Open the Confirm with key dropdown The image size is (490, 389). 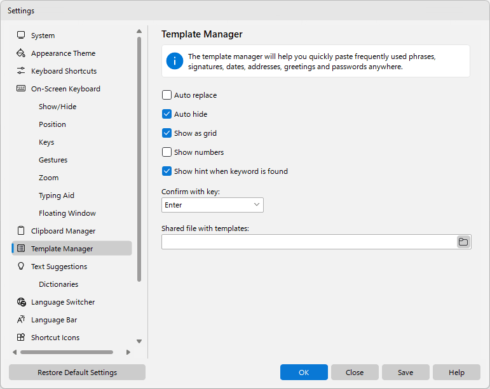tap(212, 205)
